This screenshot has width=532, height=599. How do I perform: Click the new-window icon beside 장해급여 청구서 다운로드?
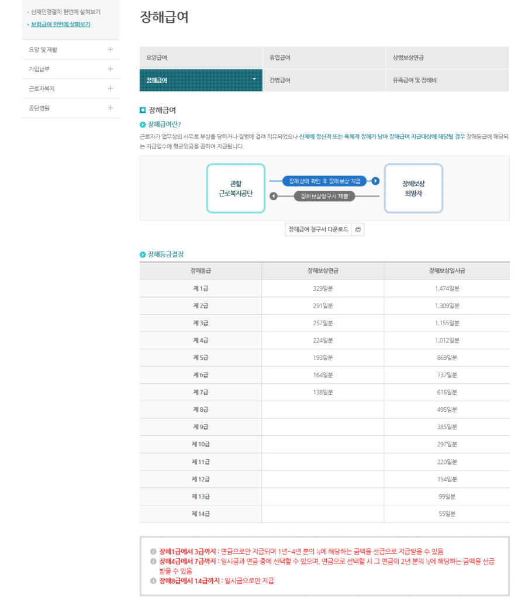[358, 229]
